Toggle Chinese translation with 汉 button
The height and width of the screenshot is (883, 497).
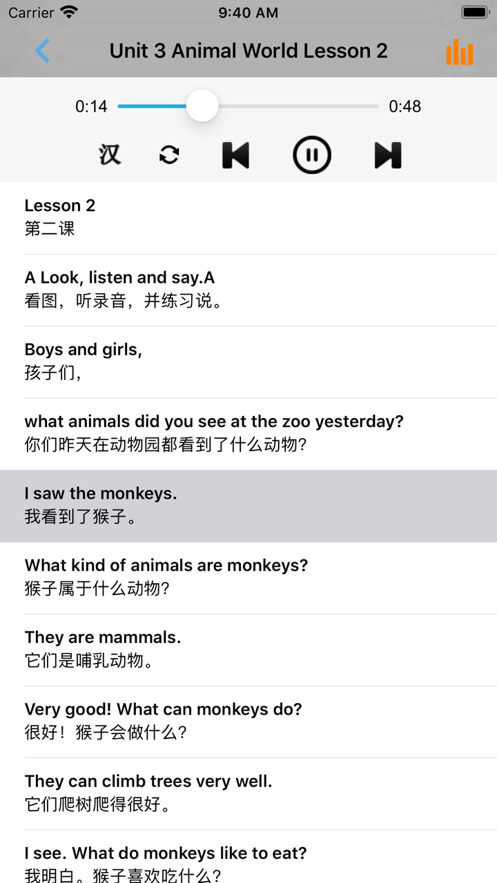[109, 155]
